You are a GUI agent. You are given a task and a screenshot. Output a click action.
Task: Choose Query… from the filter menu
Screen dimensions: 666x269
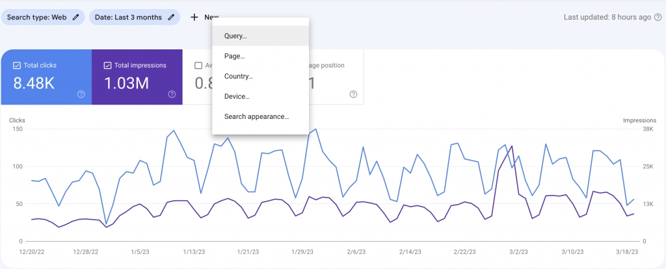pos(235,36)
